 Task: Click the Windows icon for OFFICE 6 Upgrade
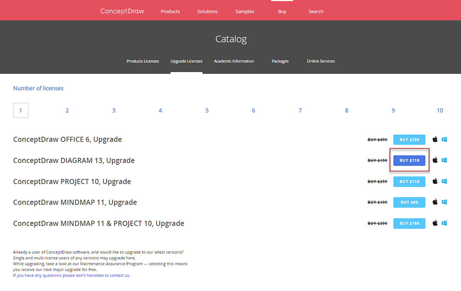coord(444,140)
